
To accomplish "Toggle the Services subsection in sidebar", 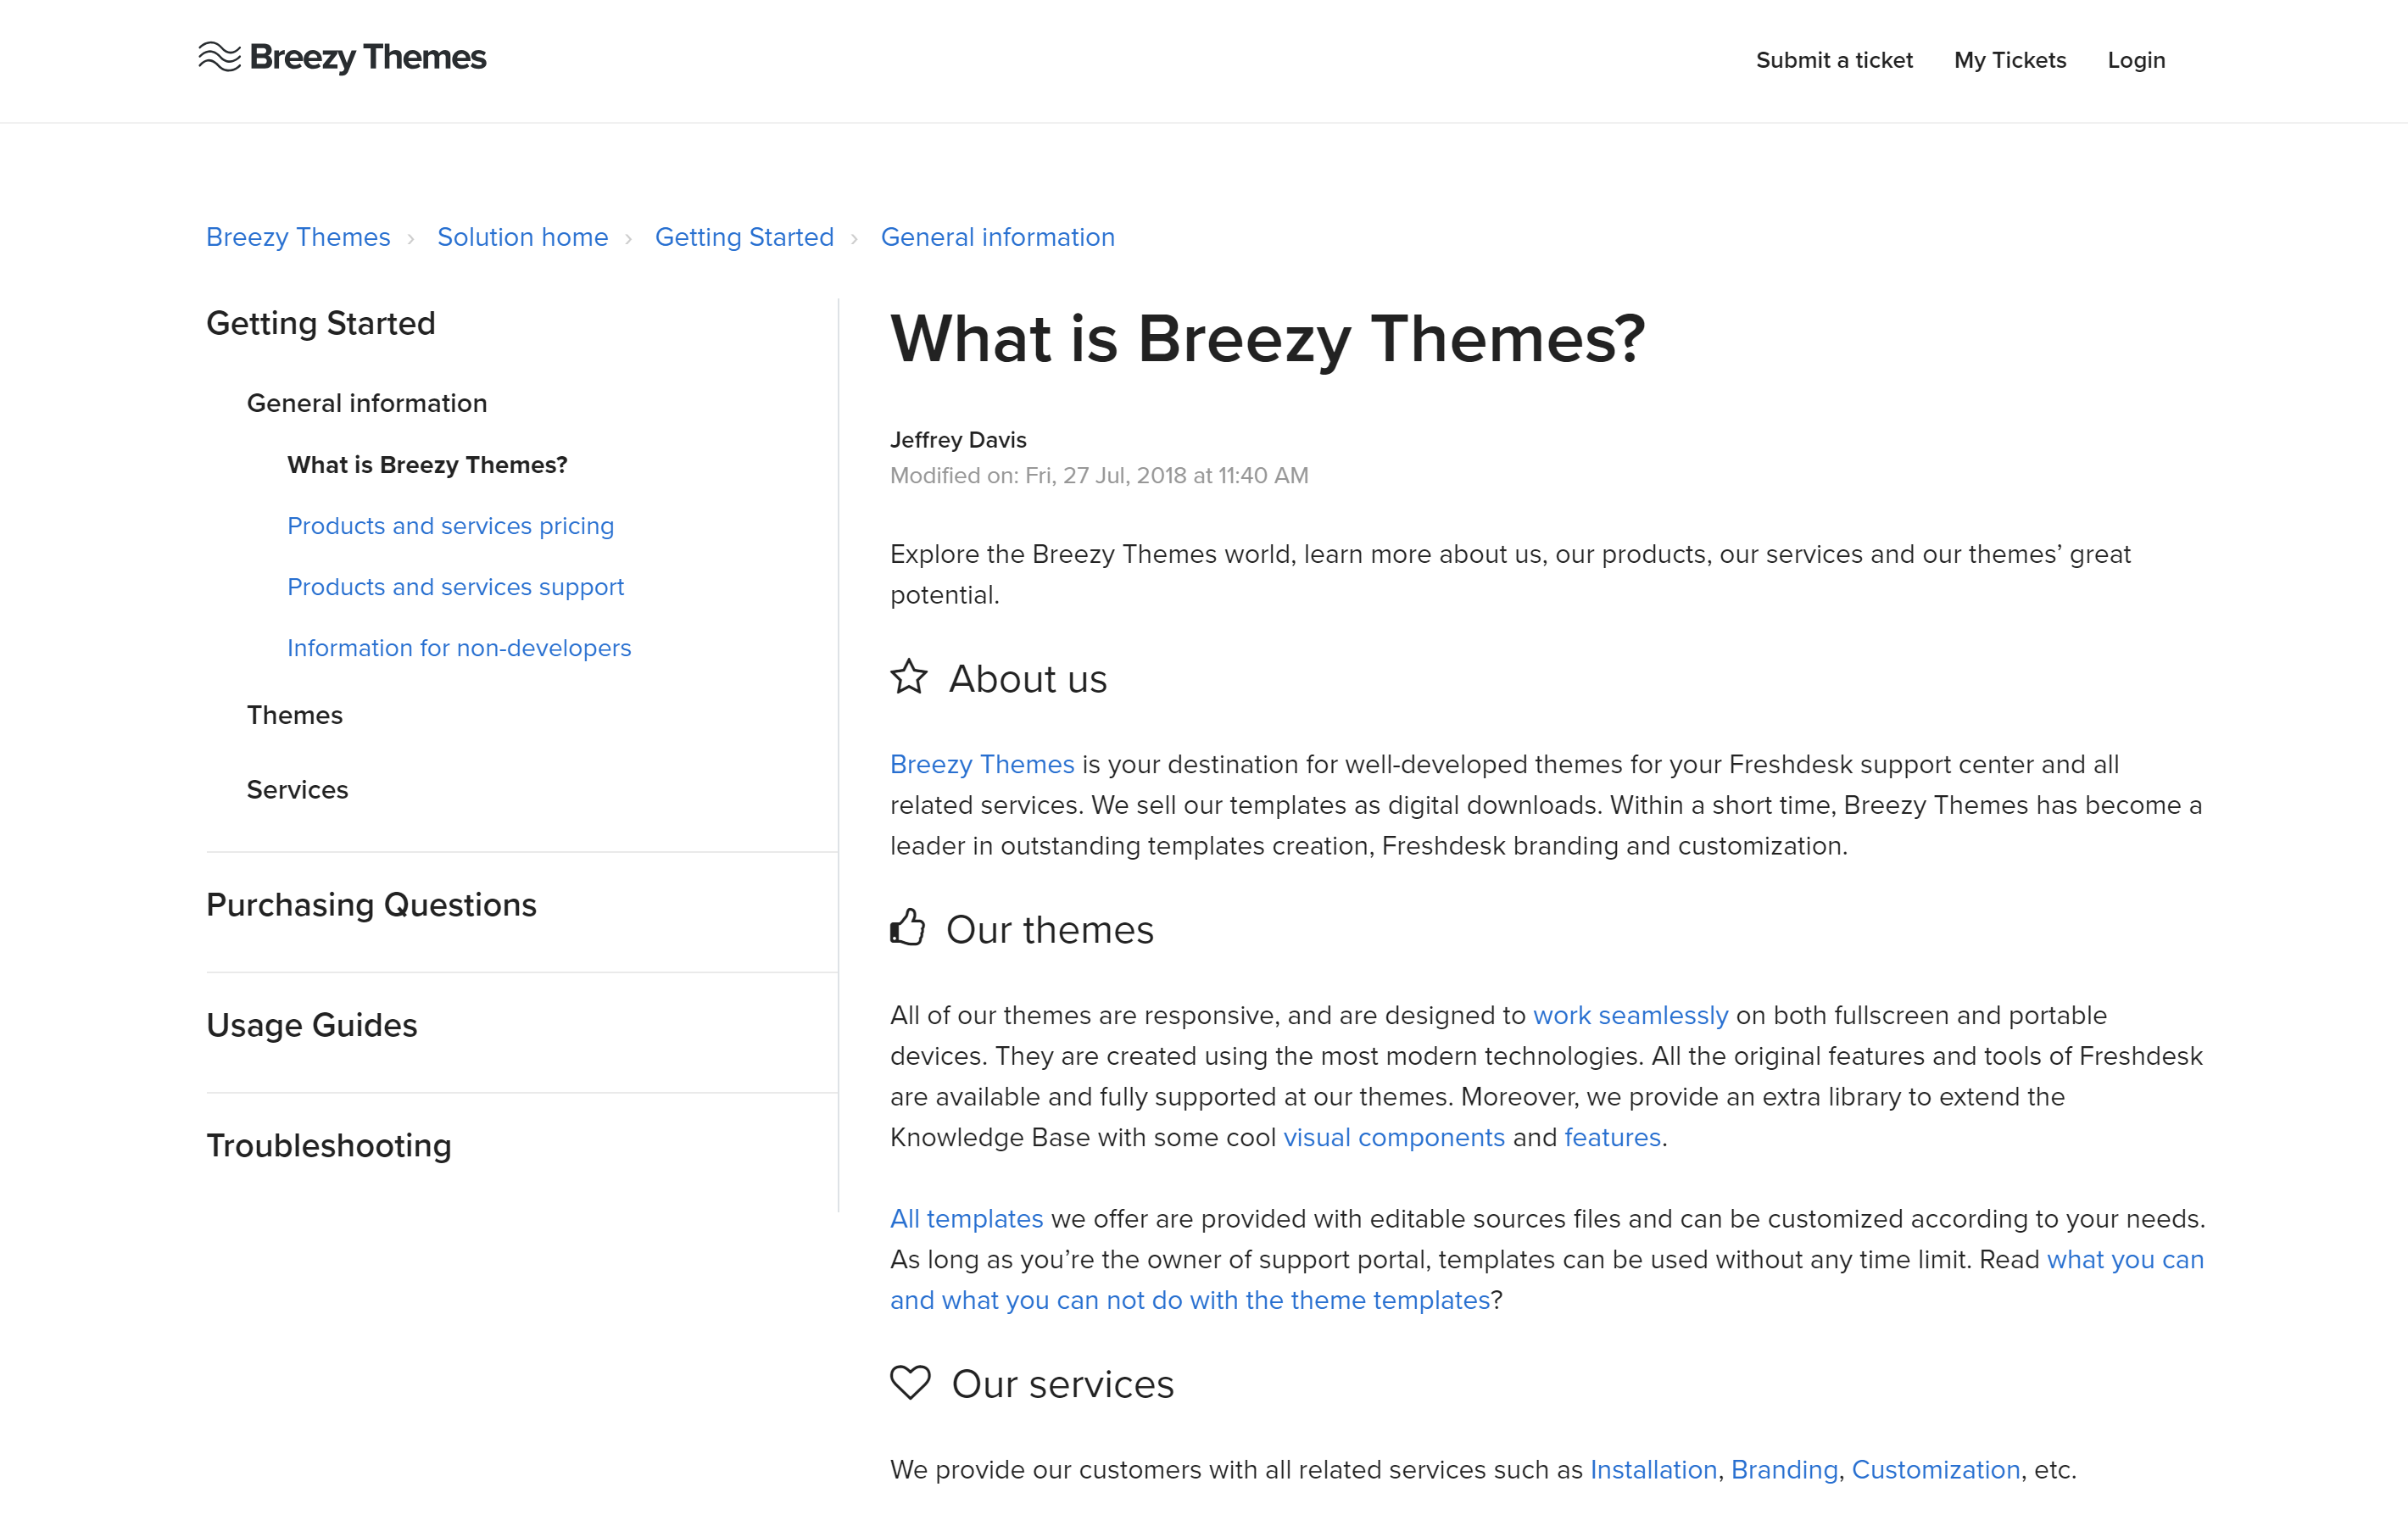I will (298, 789).
